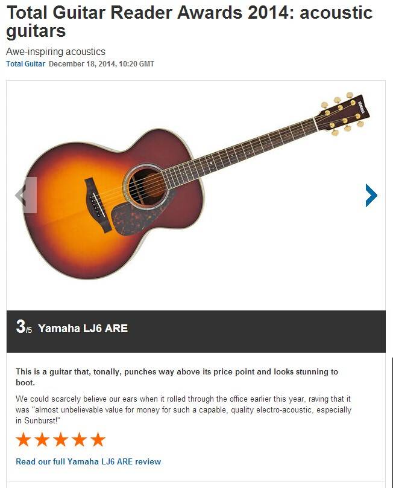Click the December 18, 2014 publish date

coord(101,64)
